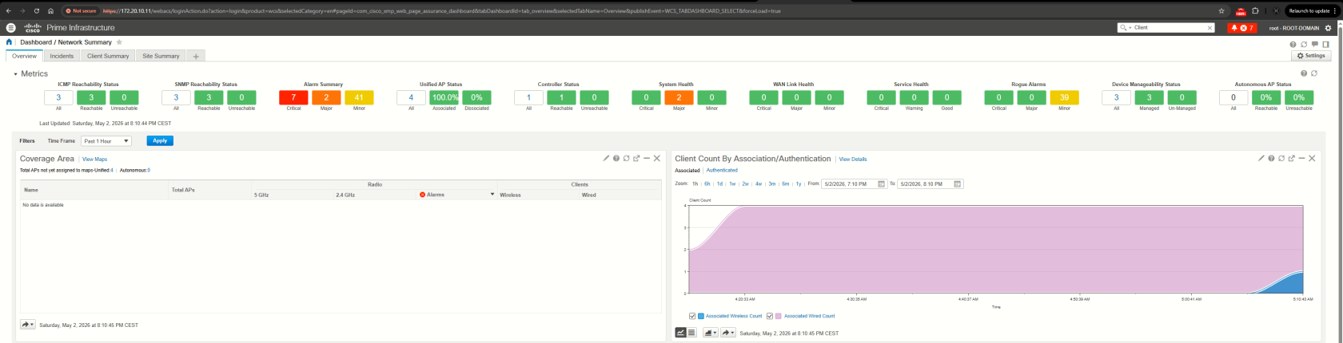Switch to the Site Summary tab
The height and width of the screenshot is (343, 1343).
(161, 56)
